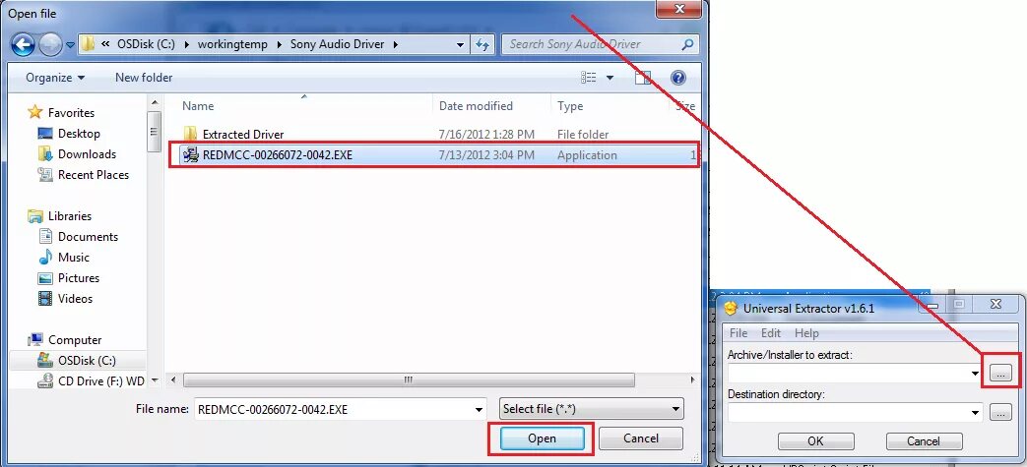The height and width of the screenshot is (467, 1027).
Task: Open Recent Places in navigation pane
Action: pos(93,175)
